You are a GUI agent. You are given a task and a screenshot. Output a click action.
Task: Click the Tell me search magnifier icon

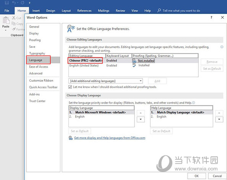click(159, 10)
